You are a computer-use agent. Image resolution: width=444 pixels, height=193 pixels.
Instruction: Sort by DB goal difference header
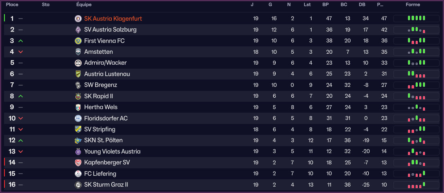pos(362,5)
